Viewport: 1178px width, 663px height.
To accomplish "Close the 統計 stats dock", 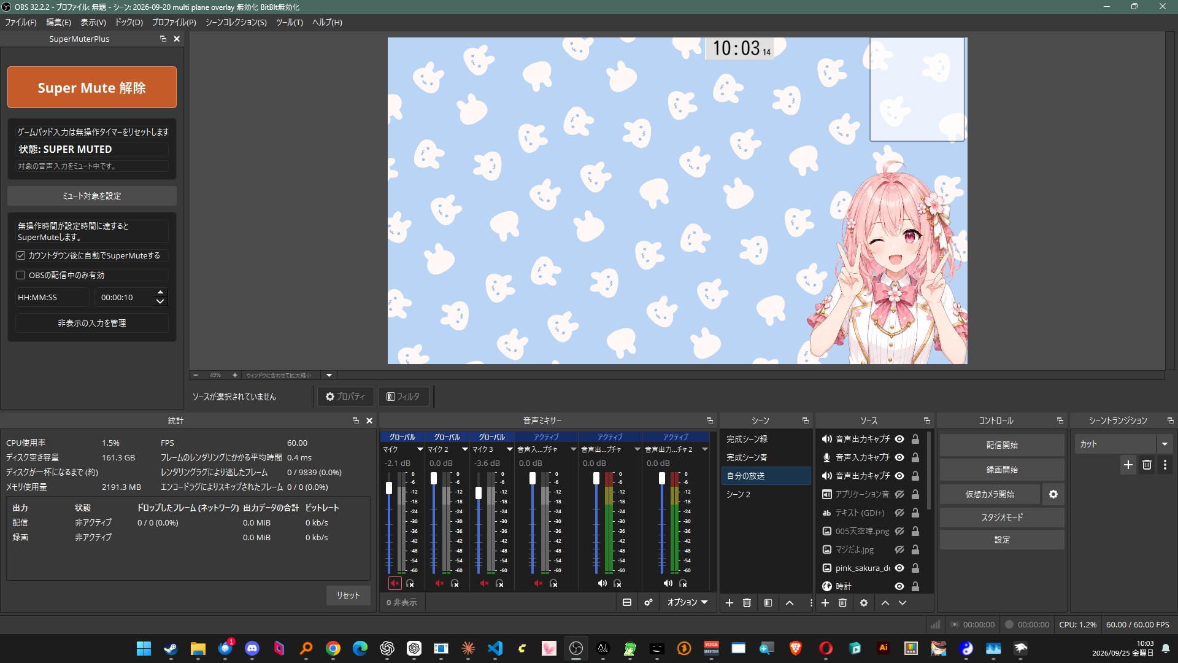I will click(369, 421).
